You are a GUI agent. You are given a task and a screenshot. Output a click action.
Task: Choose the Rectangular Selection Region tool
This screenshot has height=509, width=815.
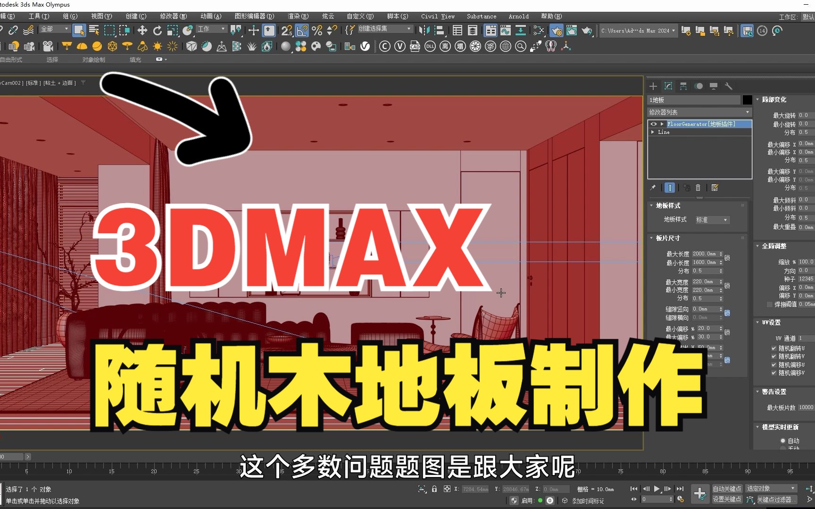[x=109, y=31]
